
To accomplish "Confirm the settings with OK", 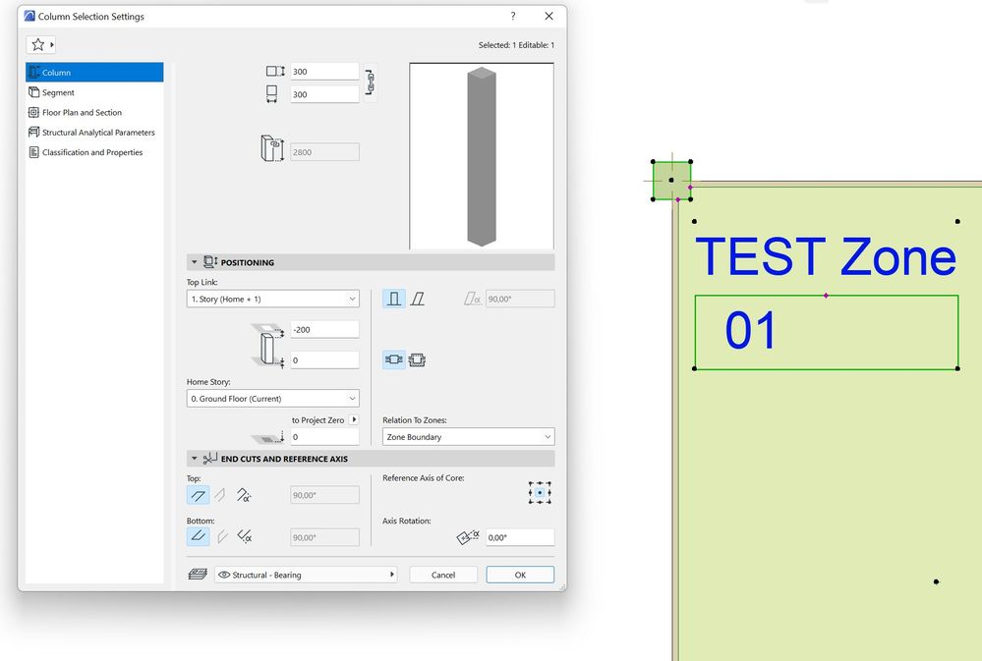I will tap(520, 575).
